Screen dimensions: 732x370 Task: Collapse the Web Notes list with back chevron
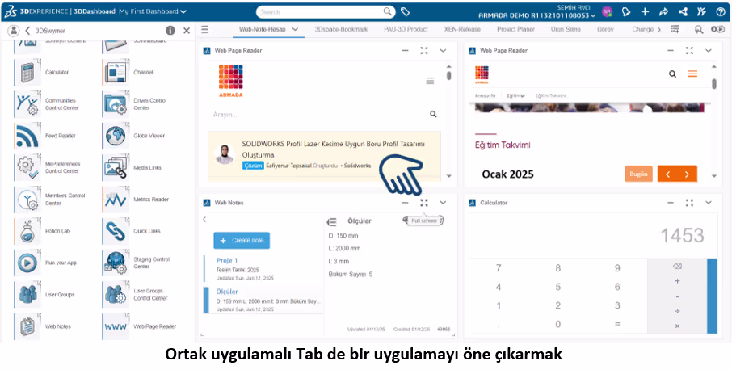click(204, 219)
